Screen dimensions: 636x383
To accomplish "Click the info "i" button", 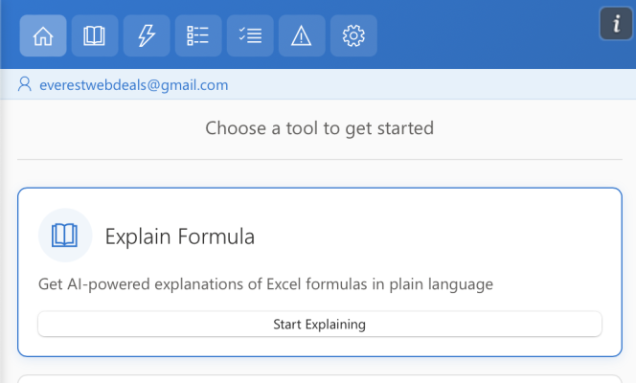I will (x=616, y=23).
